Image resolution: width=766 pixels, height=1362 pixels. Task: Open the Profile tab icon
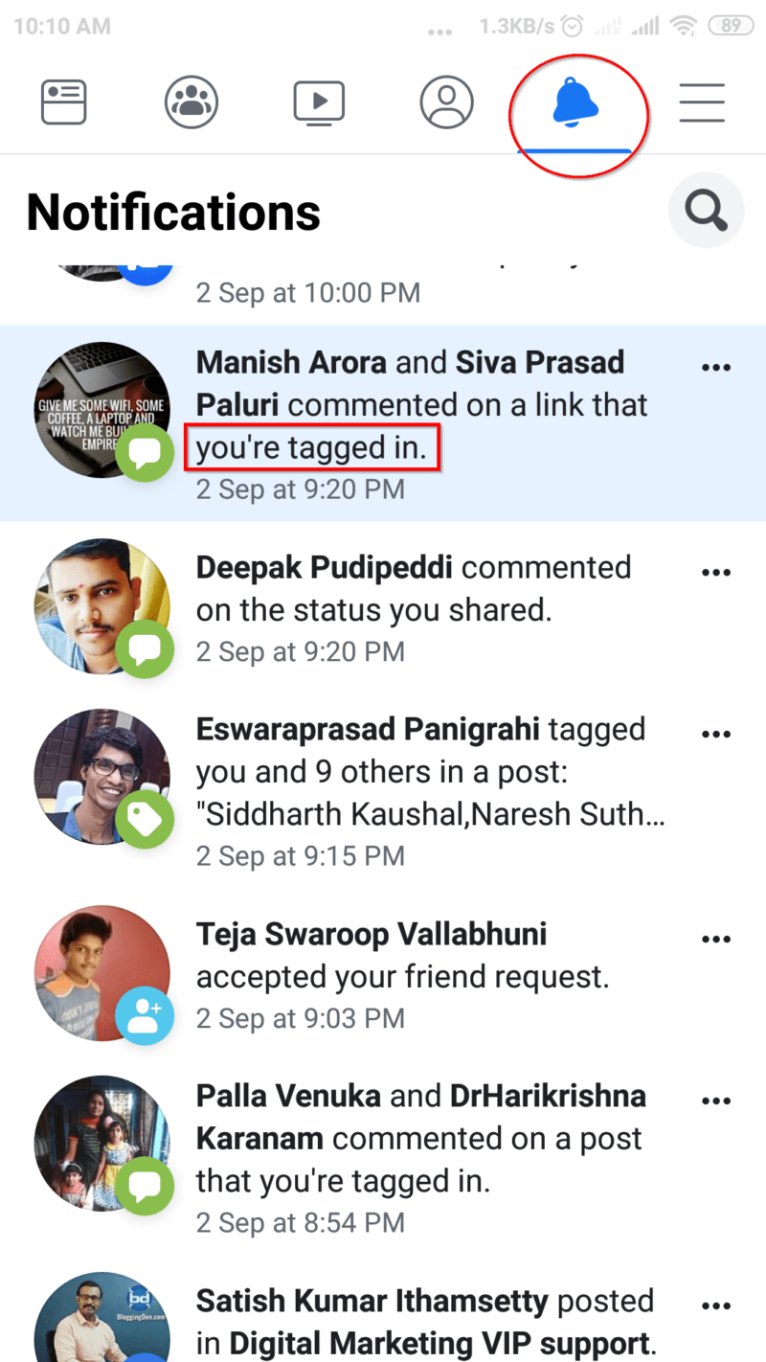[446, 102]
